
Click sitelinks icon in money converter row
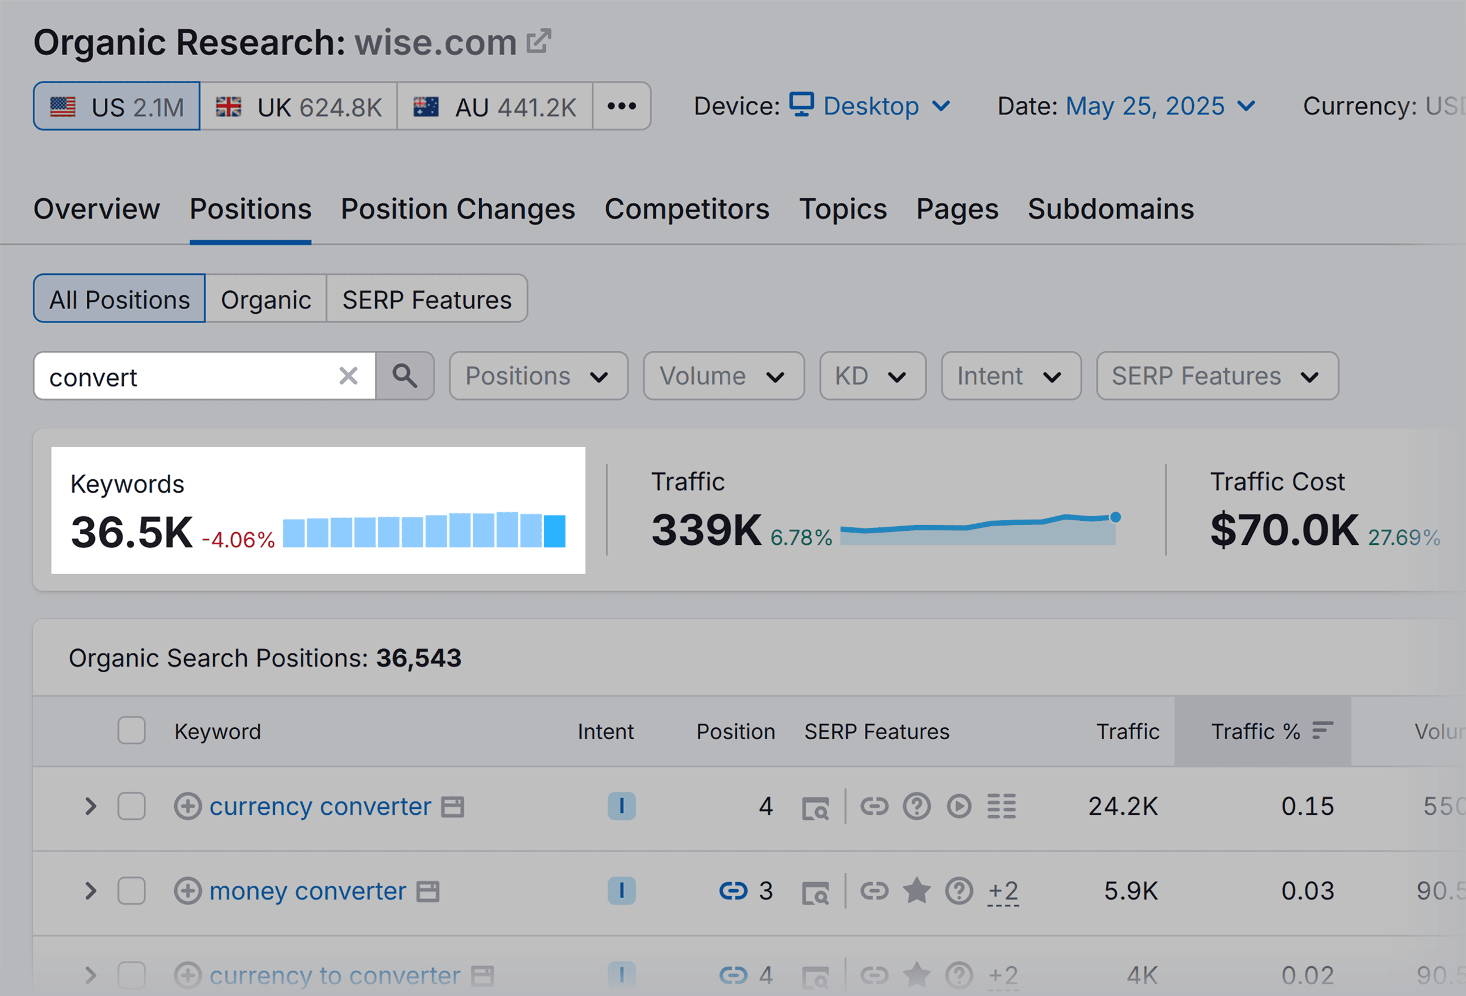click(x=874, y=891)
